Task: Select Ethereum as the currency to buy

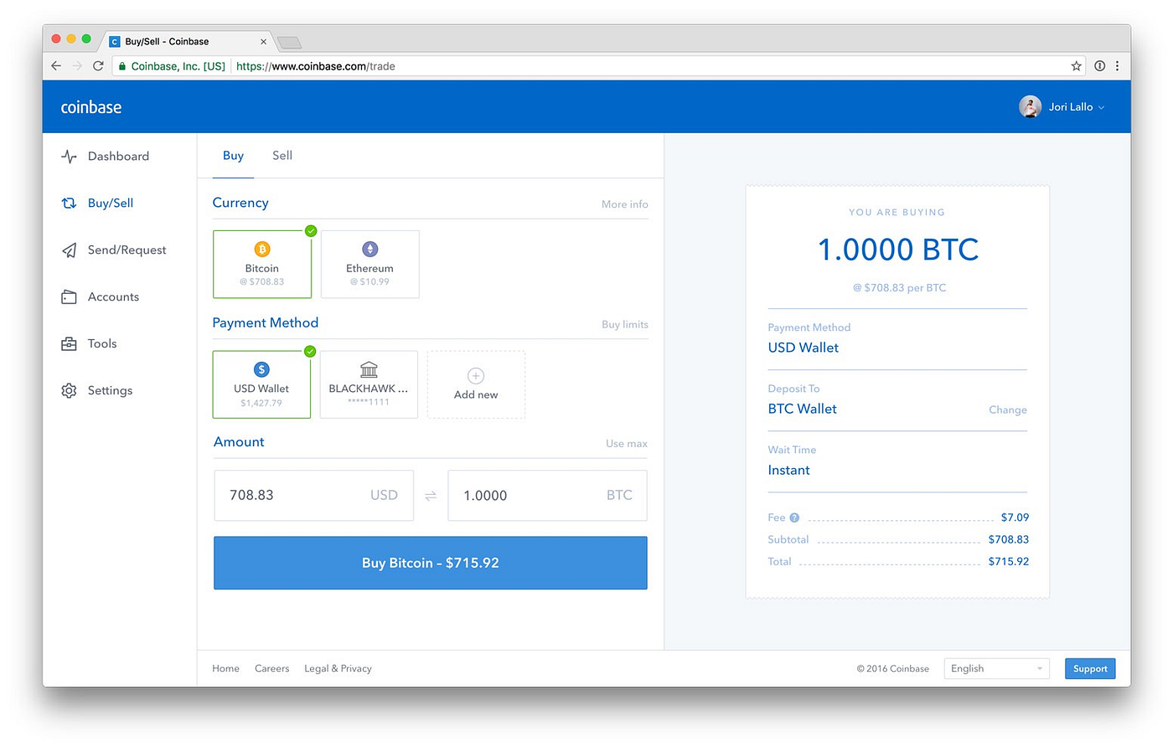Action: [x=369, y=264]
